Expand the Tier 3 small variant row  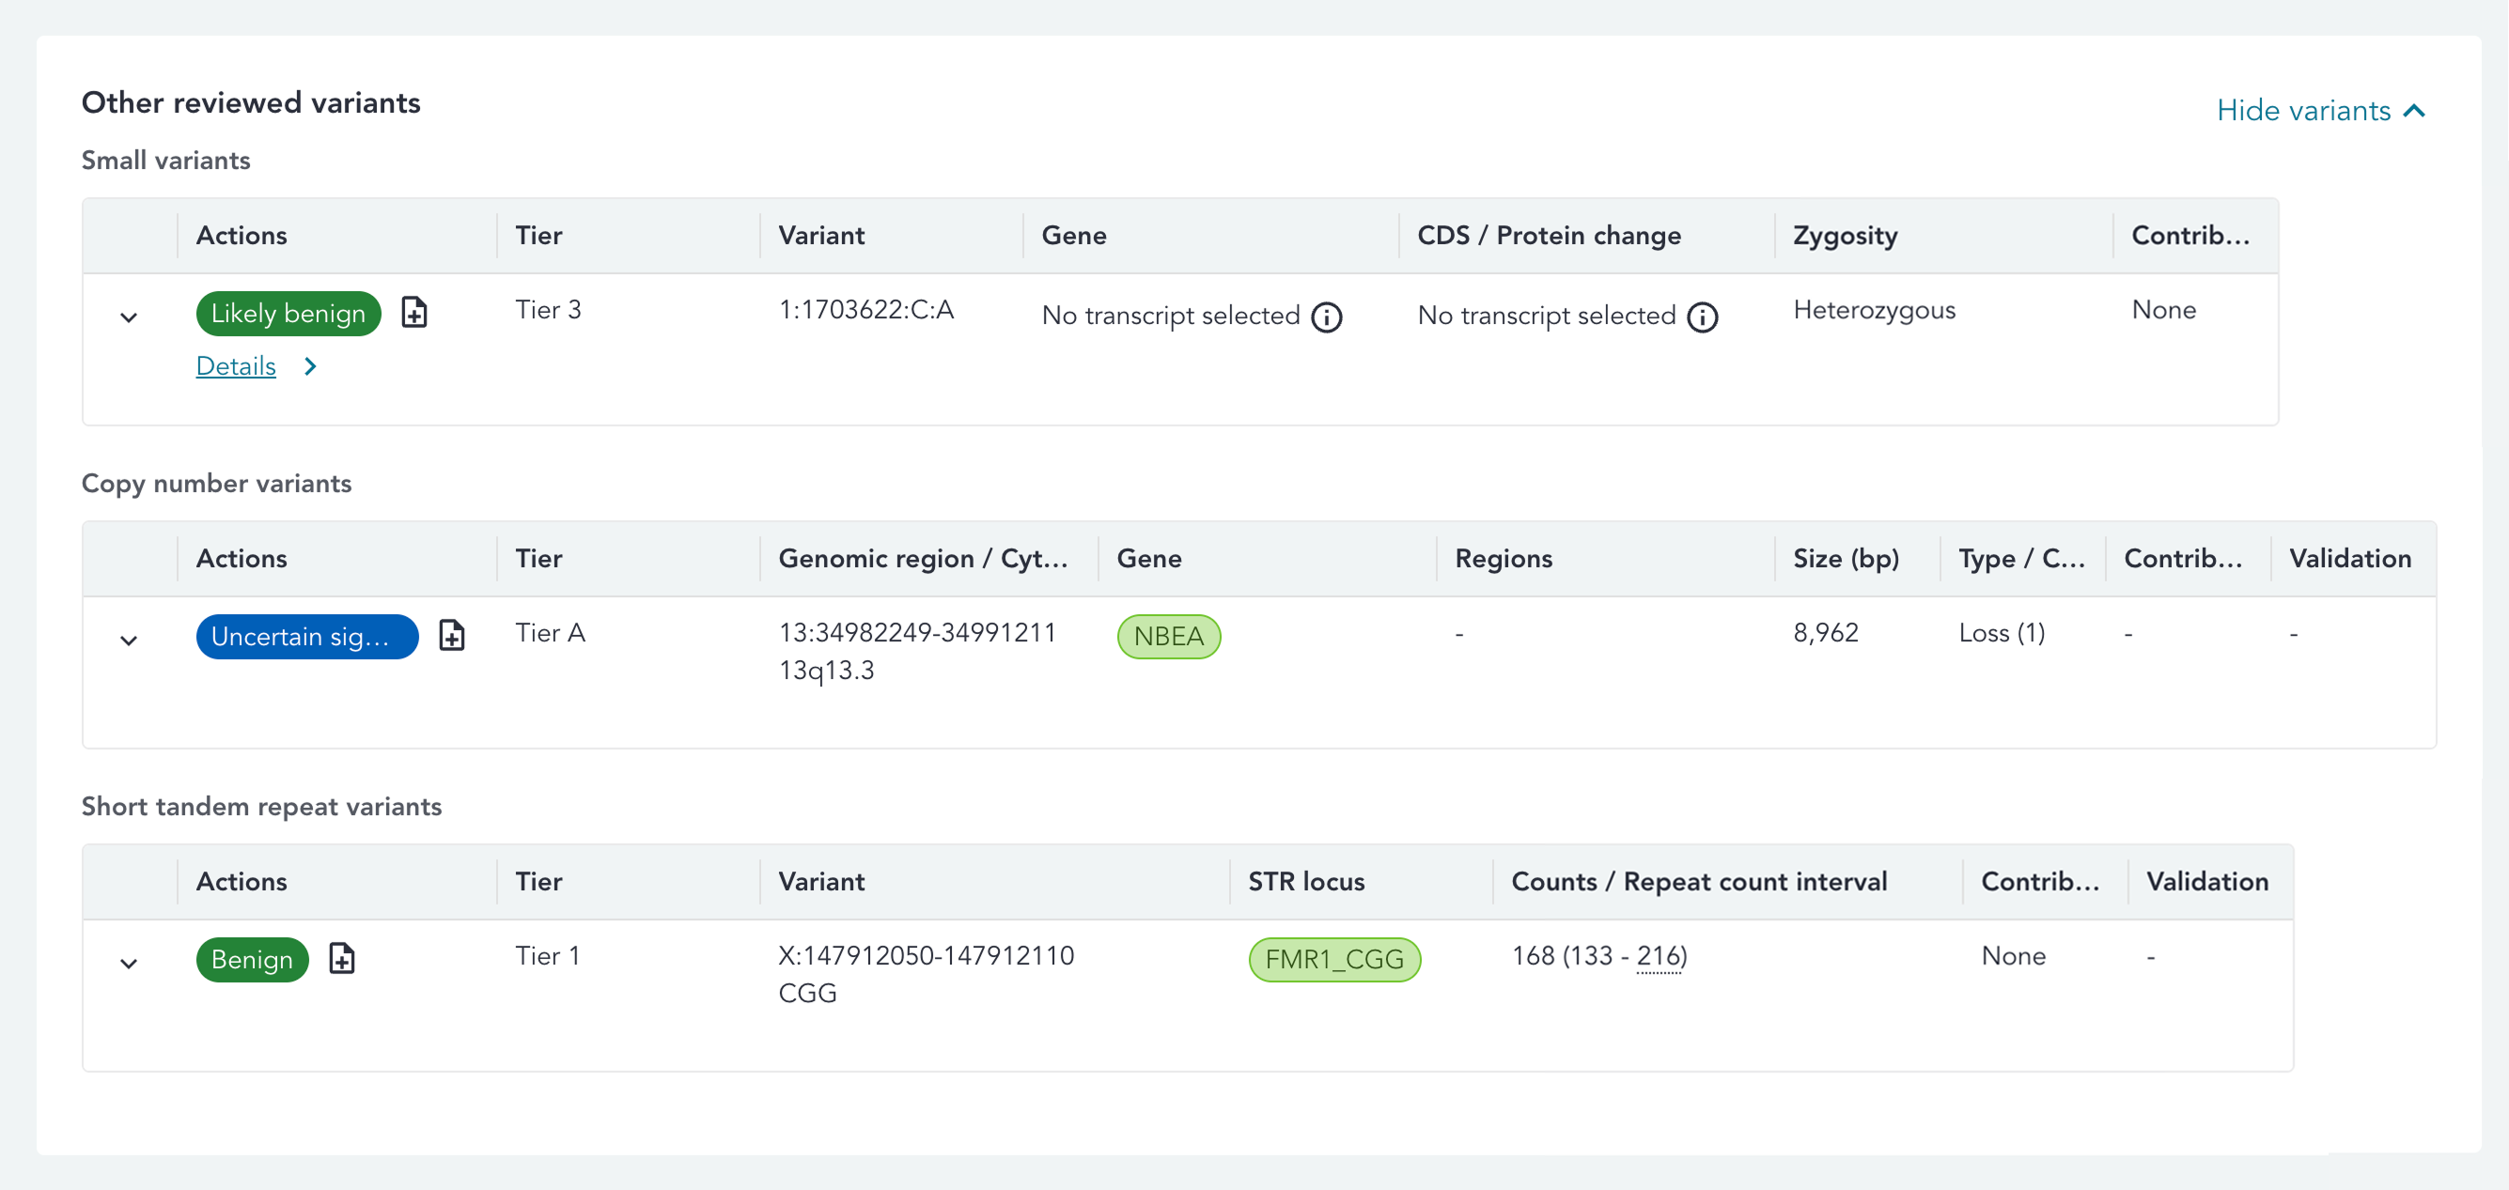tap(129, 317)
